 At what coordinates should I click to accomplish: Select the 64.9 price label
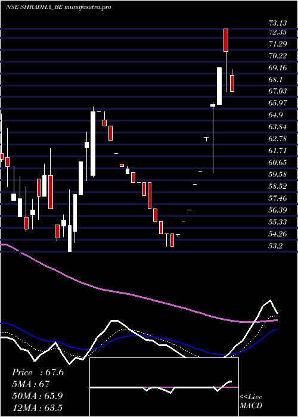275,115
